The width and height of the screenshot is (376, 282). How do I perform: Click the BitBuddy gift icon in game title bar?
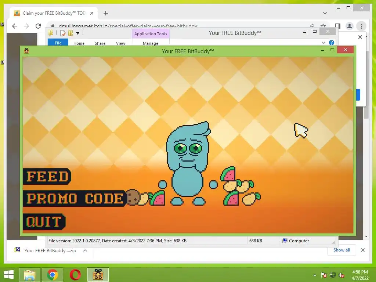(26, 51)
